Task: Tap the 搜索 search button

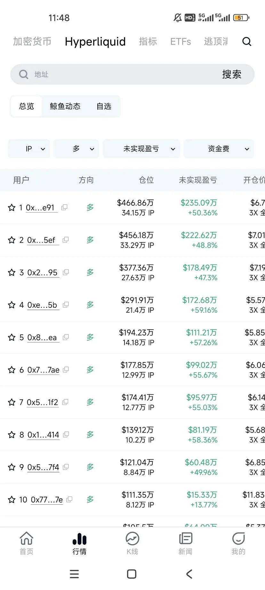Action: pyautogui.click(x=232, y=74)
